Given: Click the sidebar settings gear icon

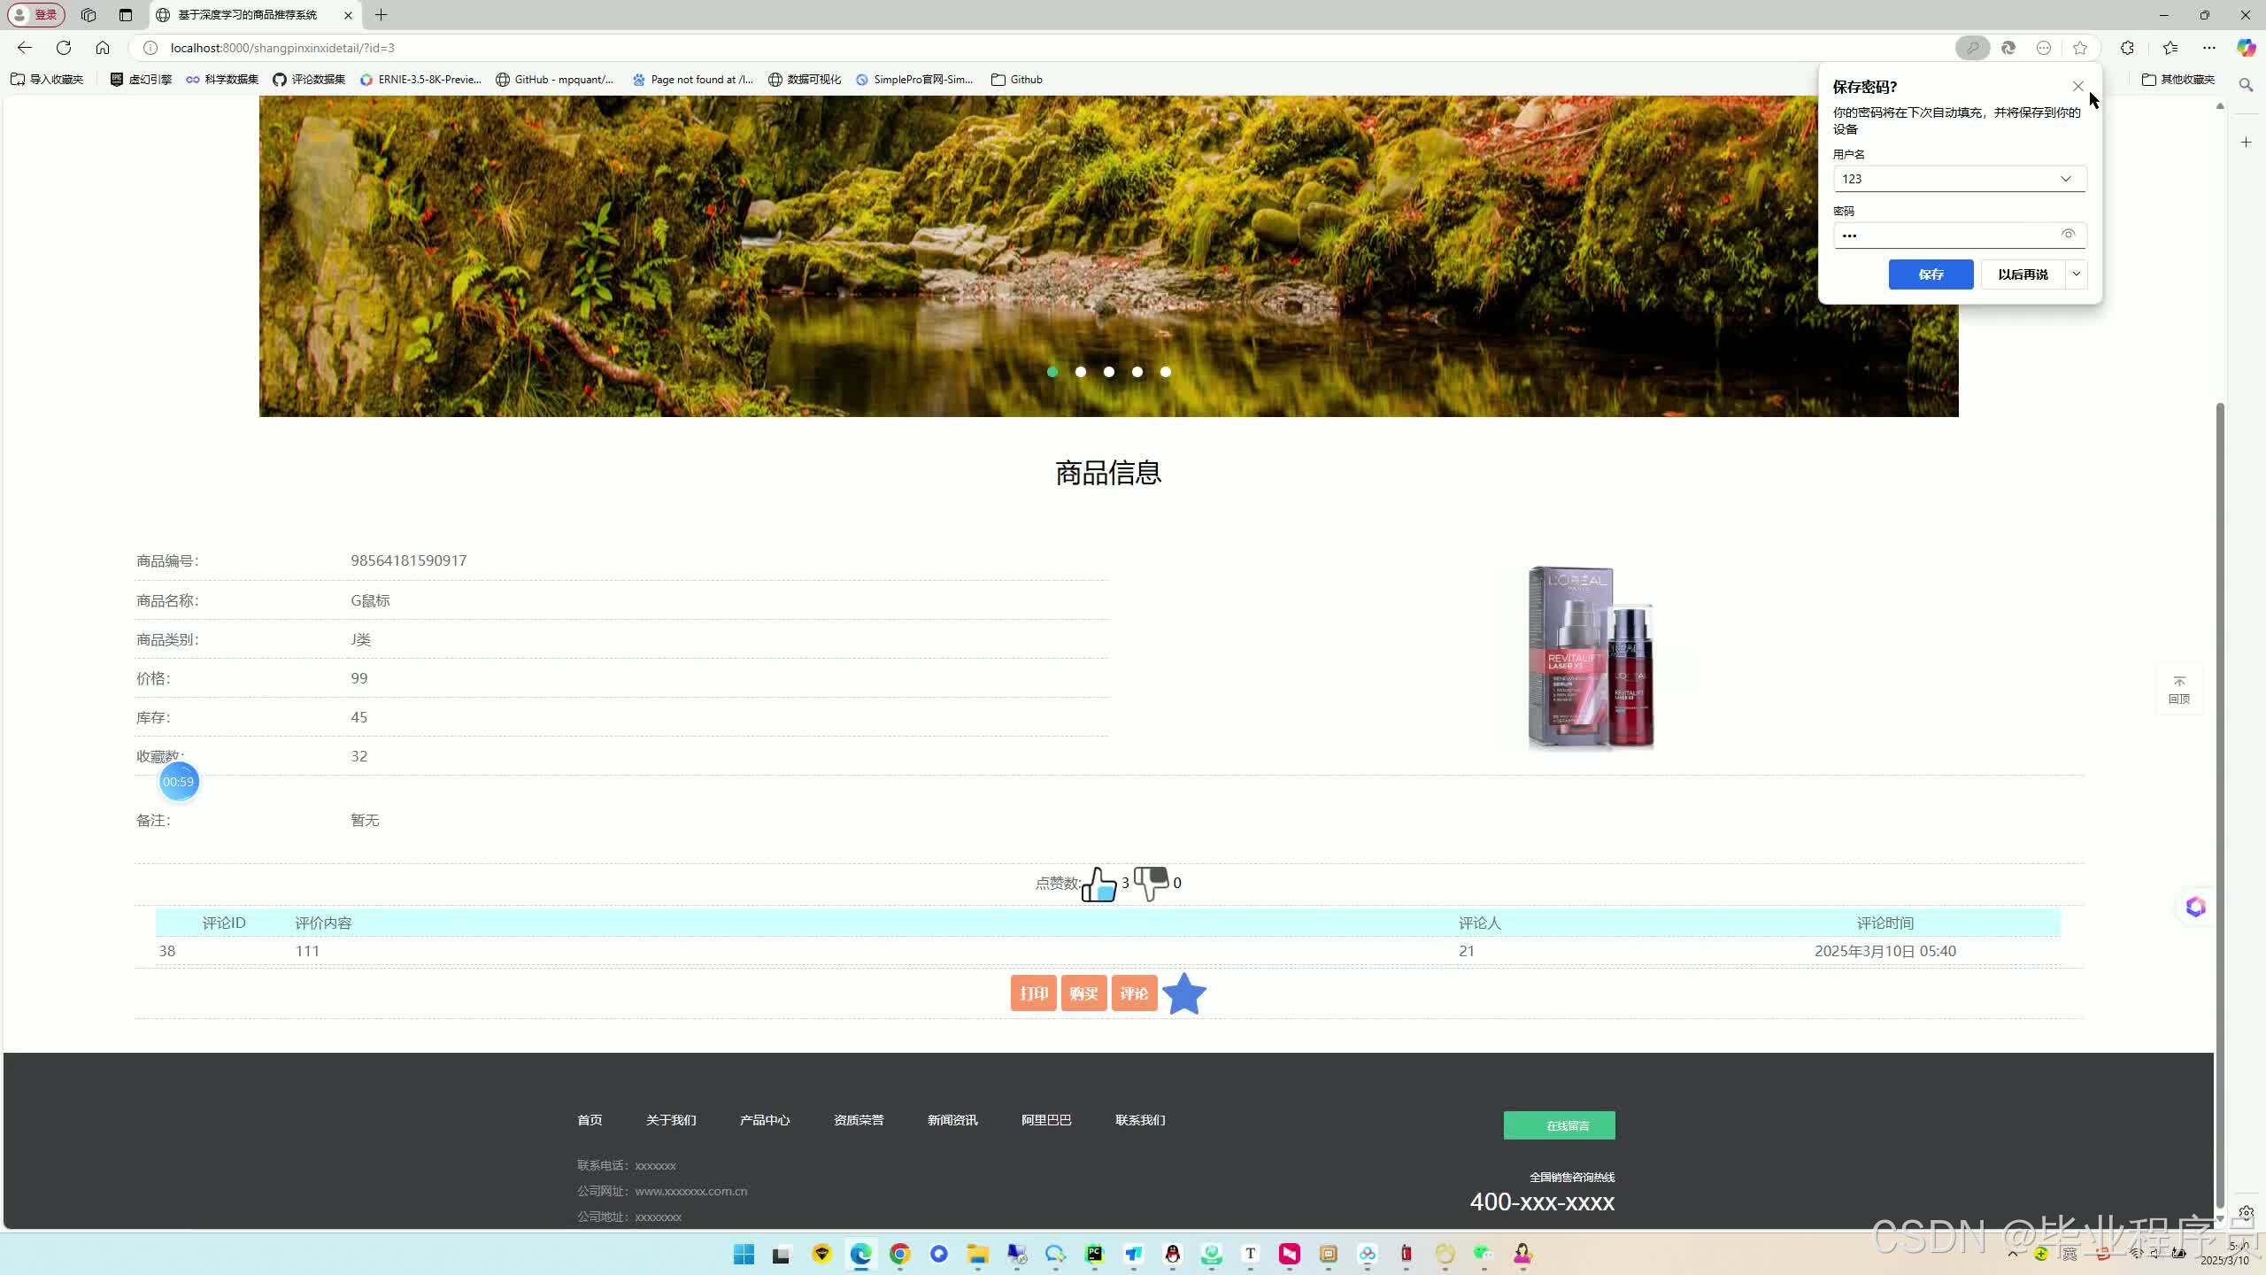Looking at the screenshot, I should 2246,1212.
